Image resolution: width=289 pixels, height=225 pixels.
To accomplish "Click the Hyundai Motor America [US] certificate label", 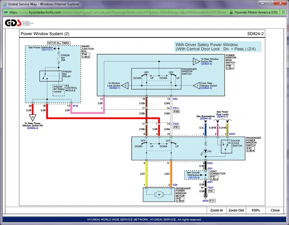I will point(256,12).
